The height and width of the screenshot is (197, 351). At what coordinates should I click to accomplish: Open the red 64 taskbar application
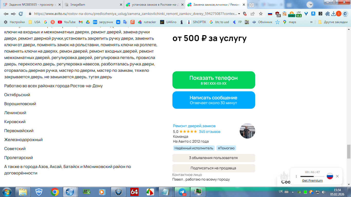coord(134,192)
